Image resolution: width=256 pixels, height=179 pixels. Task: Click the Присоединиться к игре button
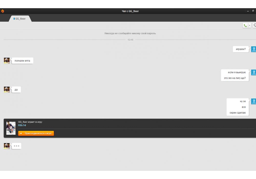tap(36, 133)
